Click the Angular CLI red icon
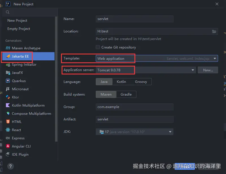 click(8, 146)
